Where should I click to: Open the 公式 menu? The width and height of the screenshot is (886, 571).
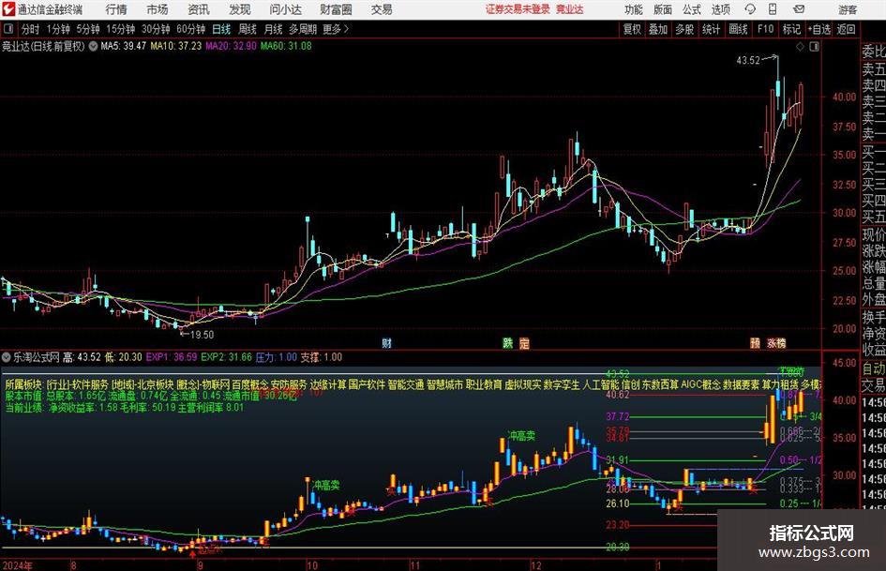(x=692, y=9)
